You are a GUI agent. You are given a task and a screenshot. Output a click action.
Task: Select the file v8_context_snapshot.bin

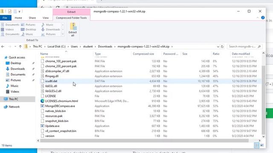[x=61, y=131]
